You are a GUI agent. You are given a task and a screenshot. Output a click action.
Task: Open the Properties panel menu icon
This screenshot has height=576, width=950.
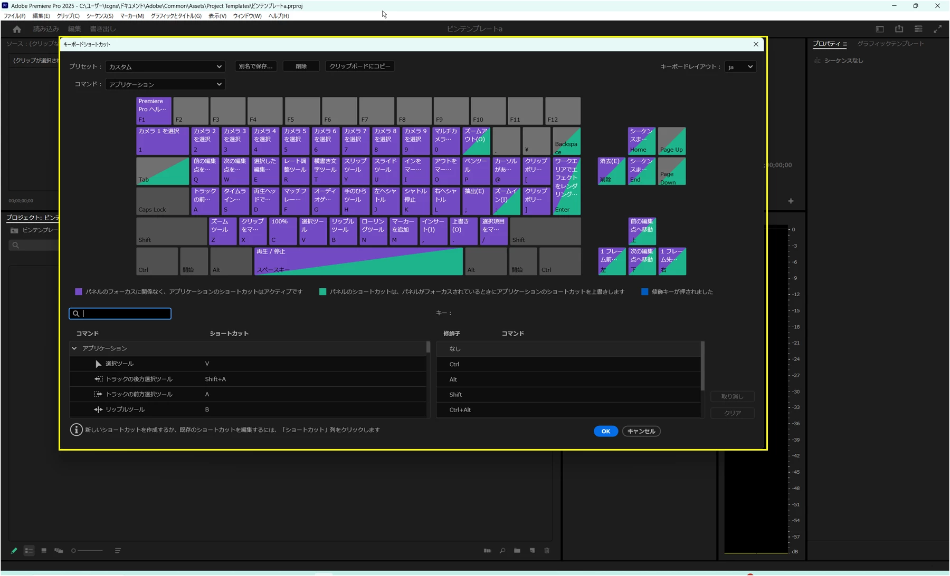point(845,44)
